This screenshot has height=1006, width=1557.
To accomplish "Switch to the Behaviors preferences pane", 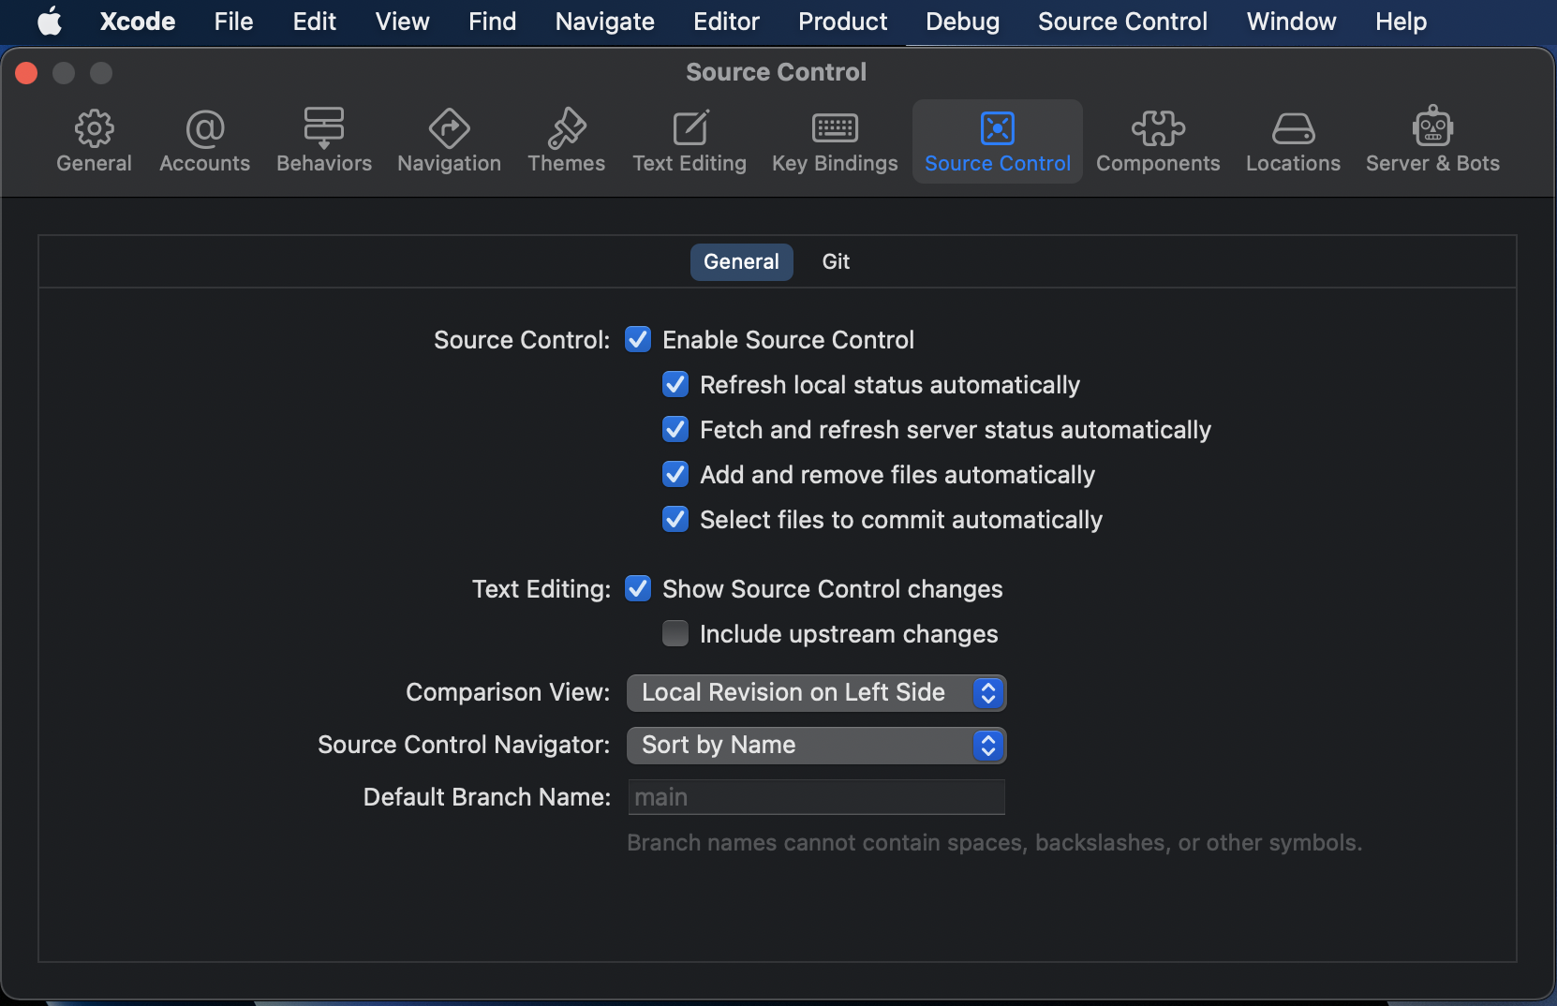I will pyautogui.click(x=323, y=141).
